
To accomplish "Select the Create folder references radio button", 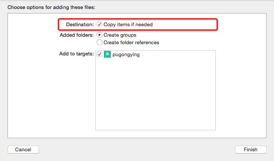I will pos(99,42).
